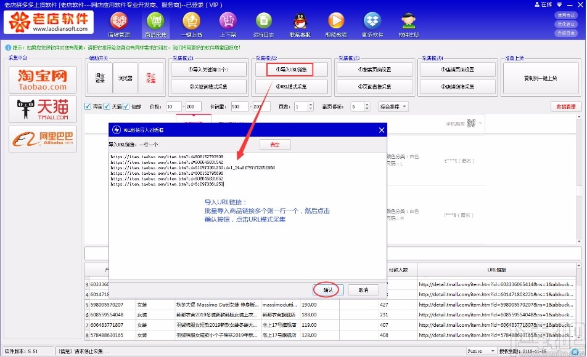Click the lightning icon in URL dialog title

point(117,130)
